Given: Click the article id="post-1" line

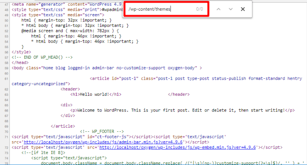Looking at the screenshot, I should (196, 79).
